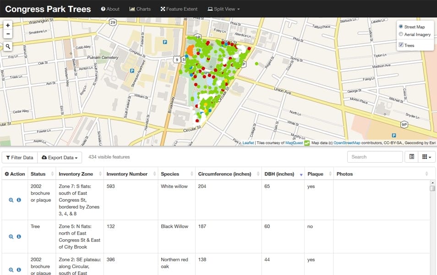The image size is (437, 275).
Task: Select the Street Map base layer
Action: [401, 27]
